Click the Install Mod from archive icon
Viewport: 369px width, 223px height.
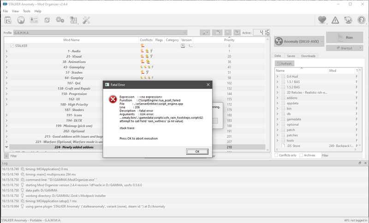[8, 20]
